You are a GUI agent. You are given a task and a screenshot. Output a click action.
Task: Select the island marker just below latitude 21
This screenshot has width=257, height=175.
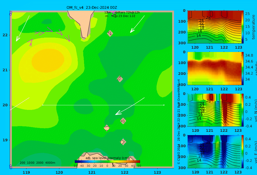120,79
